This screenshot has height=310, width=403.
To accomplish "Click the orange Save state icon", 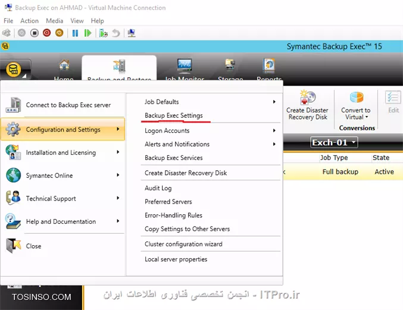I will [60, 33].
